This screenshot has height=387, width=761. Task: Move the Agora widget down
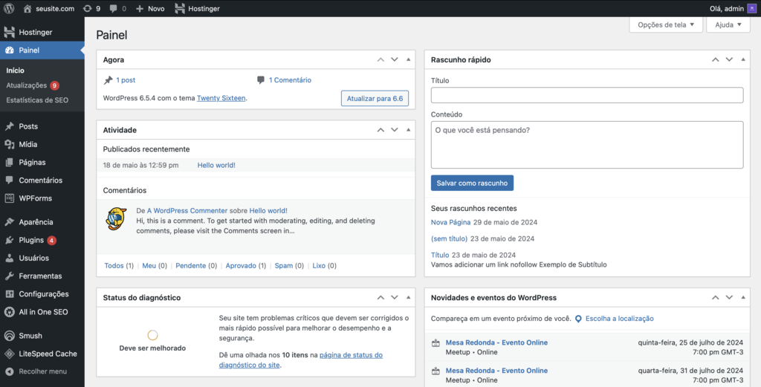click(x=394, y=59)
